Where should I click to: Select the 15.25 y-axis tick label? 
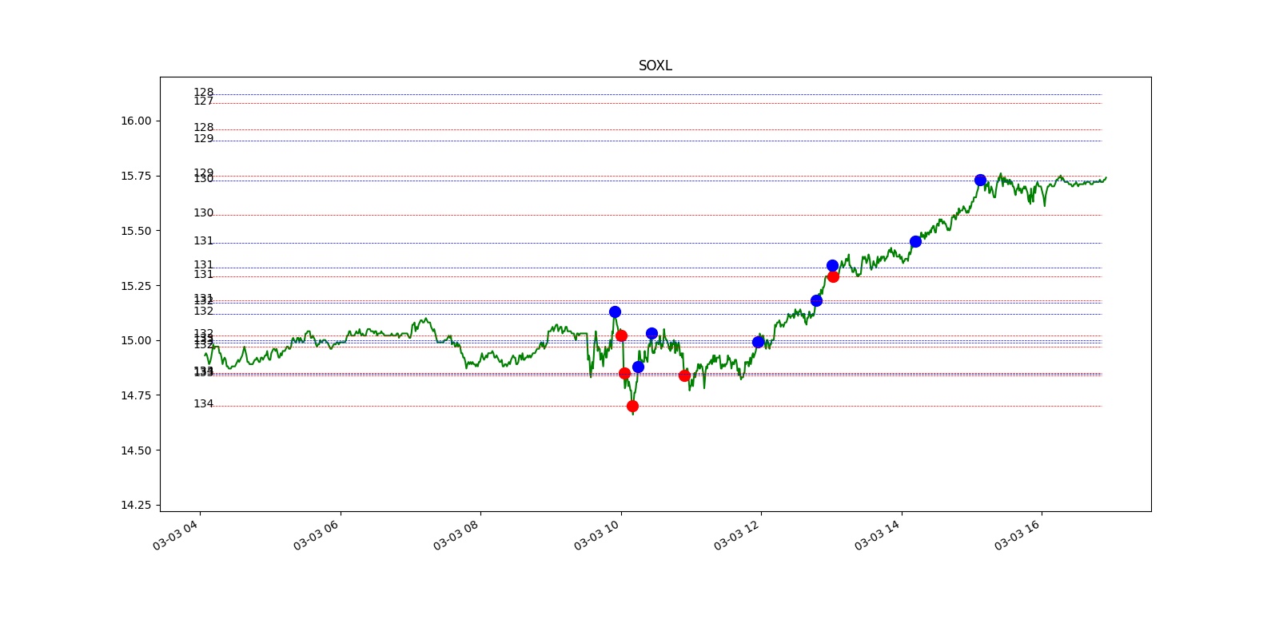point(136,286)
